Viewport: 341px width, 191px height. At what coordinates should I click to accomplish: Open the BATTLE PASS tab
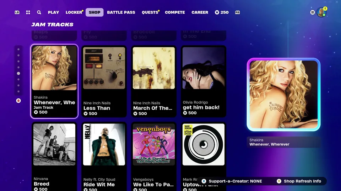(121, 12)
